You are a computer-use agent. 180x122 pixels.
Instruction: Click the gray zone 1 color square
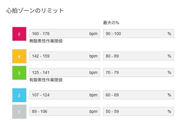[x=19, y=112]
